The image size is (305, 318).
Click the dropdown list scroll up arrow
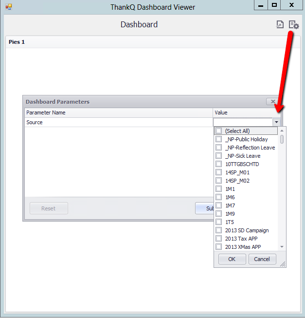[282, 131]
